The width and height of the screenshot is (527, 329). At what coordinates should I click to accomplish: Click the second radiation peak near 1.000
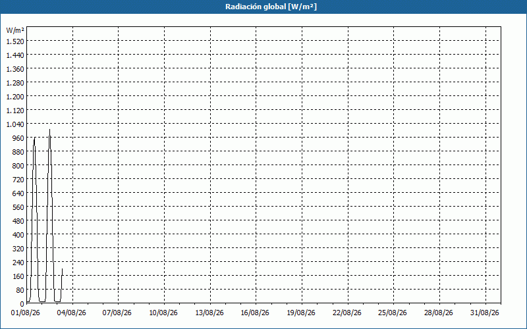50,130
